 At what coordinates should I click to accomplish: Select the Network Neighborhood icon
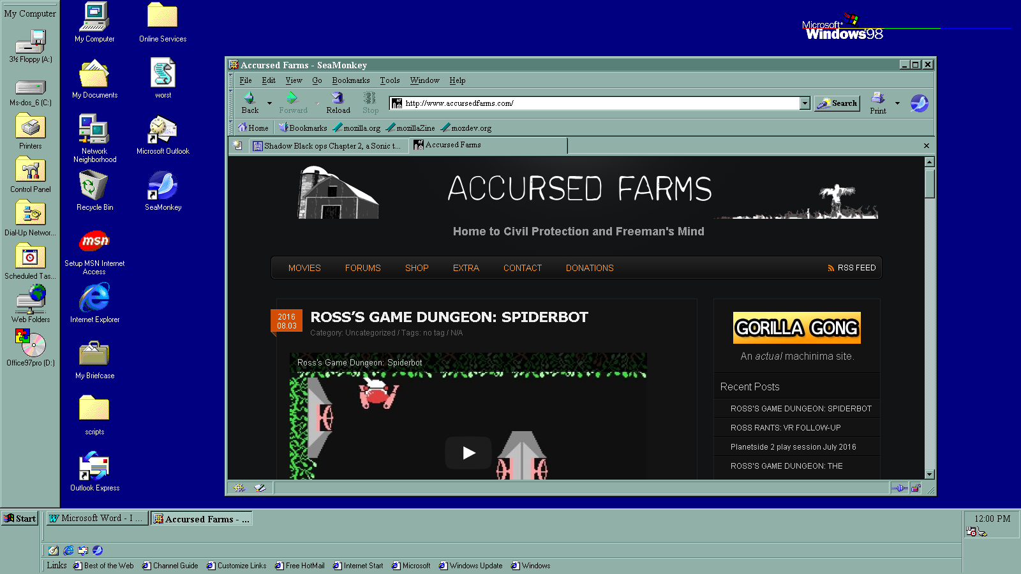(94, 138)
